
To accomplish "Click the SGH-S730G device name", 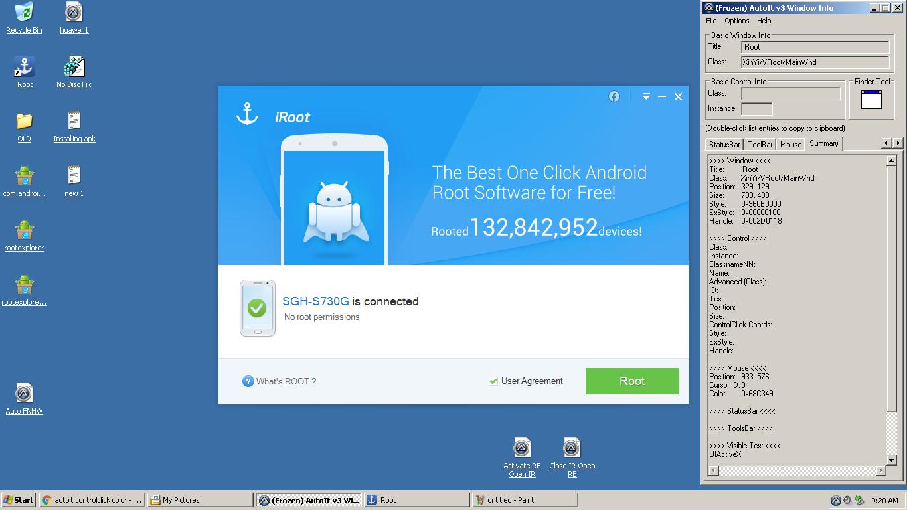I will pyautogui.click(x=315, y=301).
